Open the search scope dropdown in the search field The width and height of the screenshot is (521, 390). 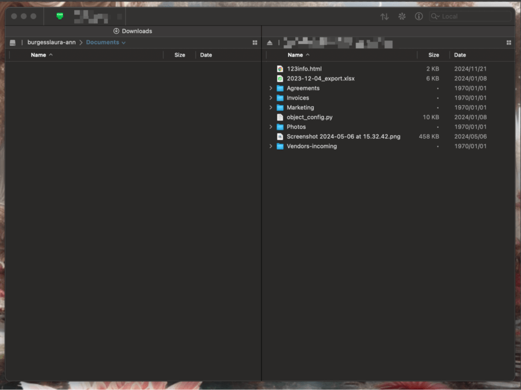pos(435,16)
